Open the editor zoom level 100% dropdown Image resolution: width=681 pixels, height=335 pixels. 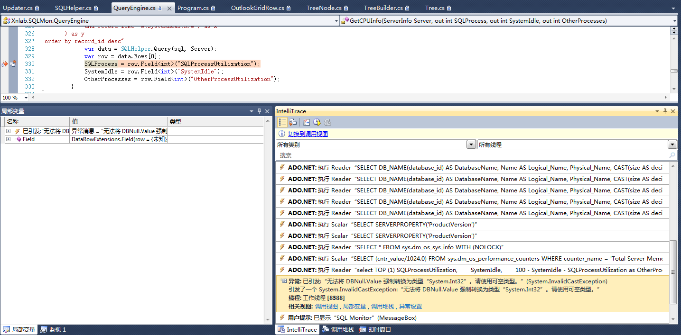[x=26, y=98]
